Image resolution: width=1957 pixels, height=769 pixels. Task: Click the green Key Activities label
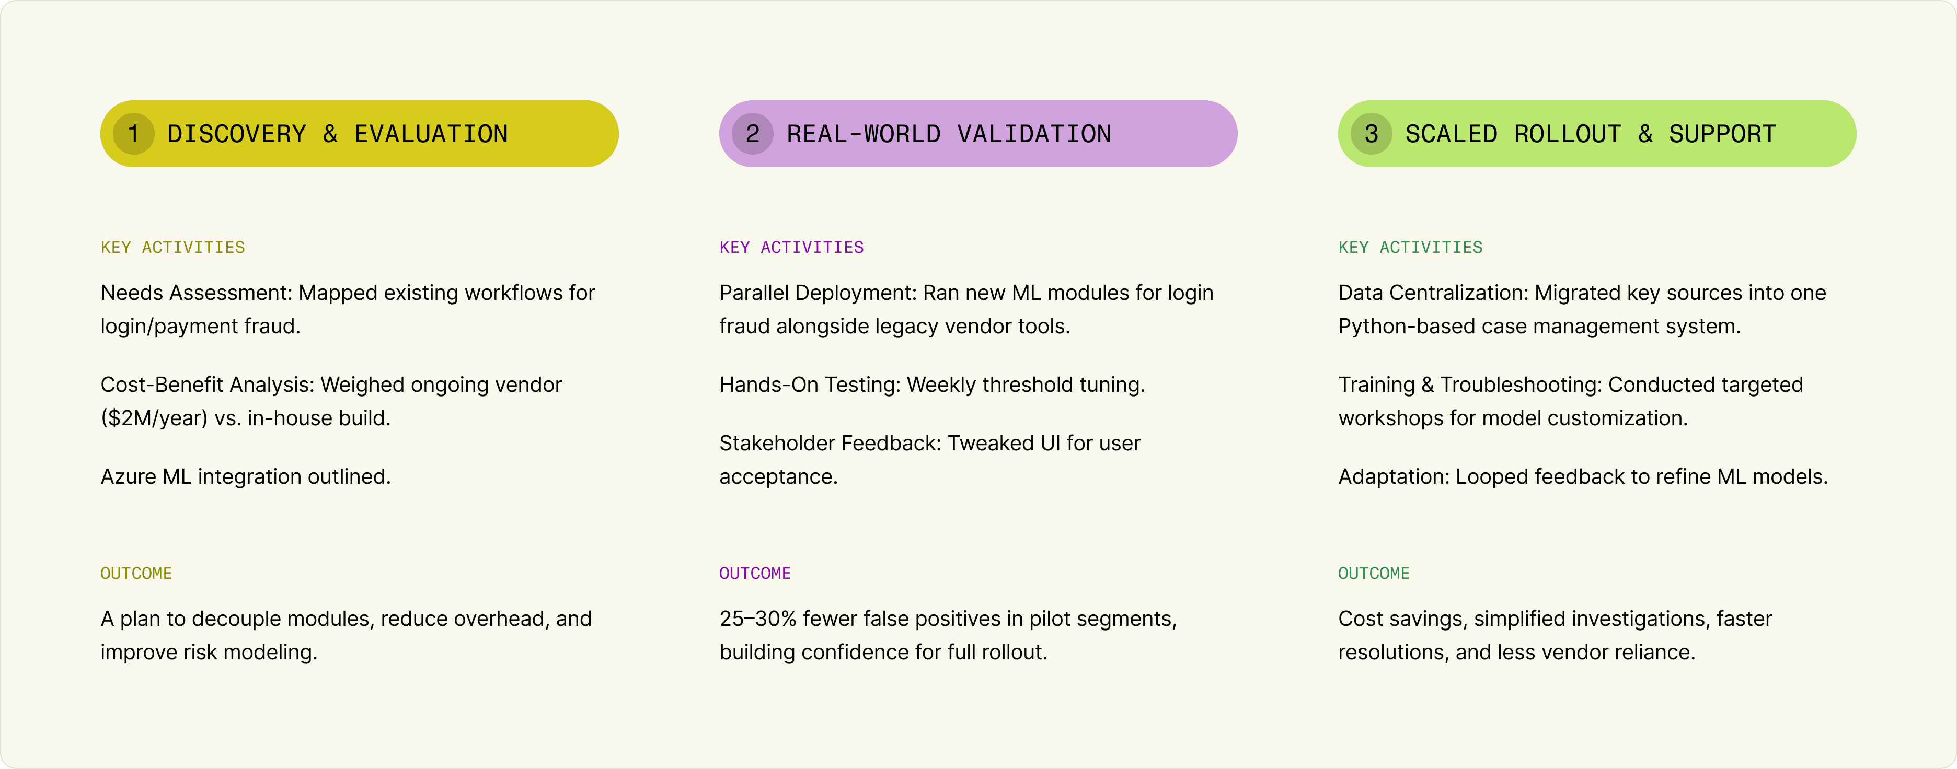click(x=1410, y=248)
